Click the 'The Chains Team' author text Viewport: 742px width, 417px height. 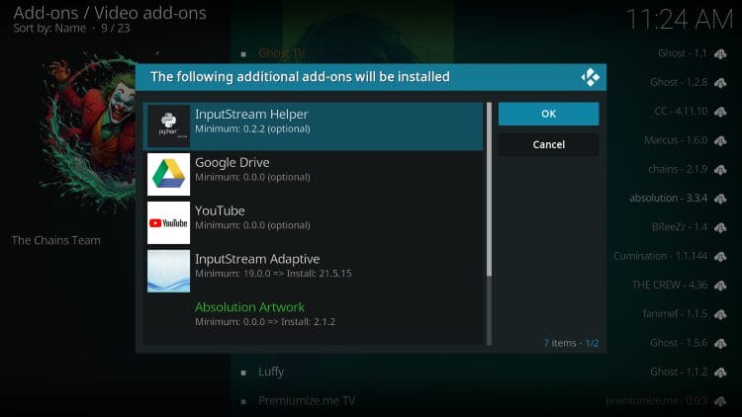(55, 240)
